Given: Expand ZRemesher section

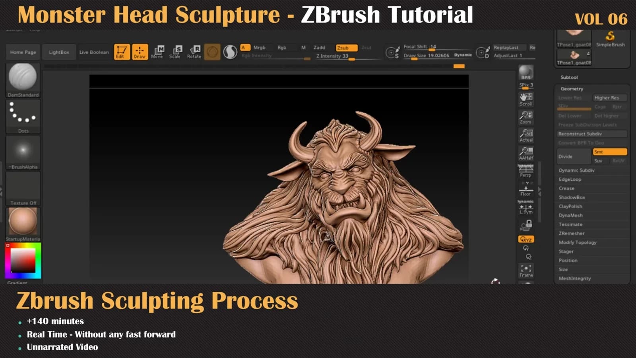Looking at the screenshot, I should coord(572,233).
